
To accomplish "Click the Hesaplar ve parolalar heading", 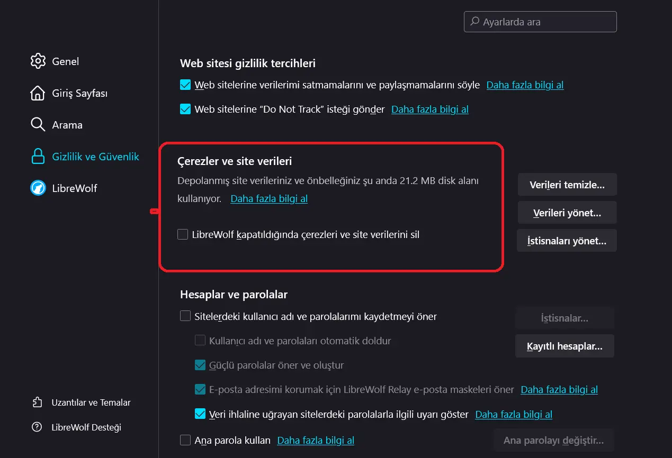I will click(234, 294).
